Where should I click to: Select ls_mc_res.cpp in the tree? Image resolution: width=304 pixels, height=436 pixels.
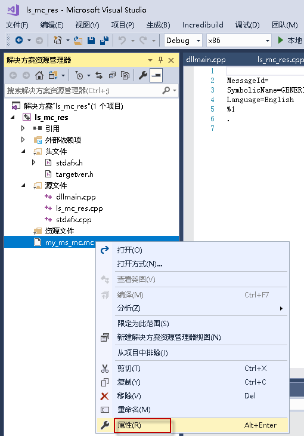tap(79, 208)
